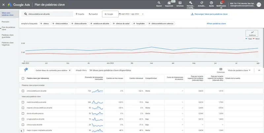Expand the 'Vista de palabra clave' dropdown
Image resolution: width=264 pixels, height=133 pixels.
point(239,70)
